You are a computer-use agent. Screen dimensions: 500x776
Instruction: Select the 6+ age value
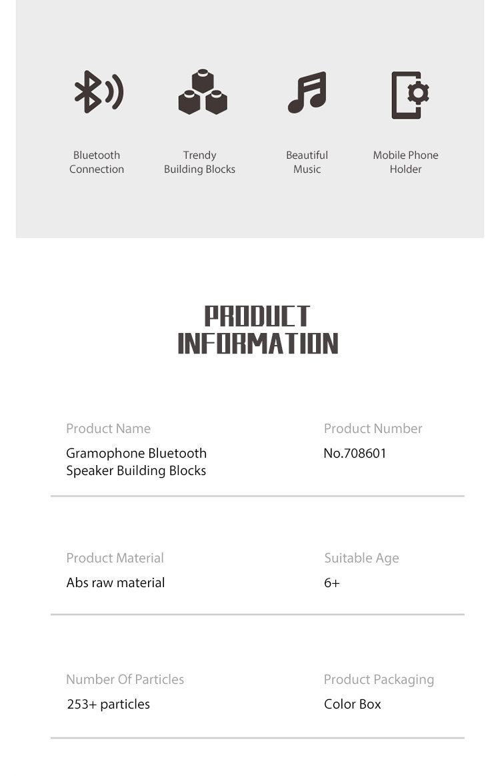(332, 583)
